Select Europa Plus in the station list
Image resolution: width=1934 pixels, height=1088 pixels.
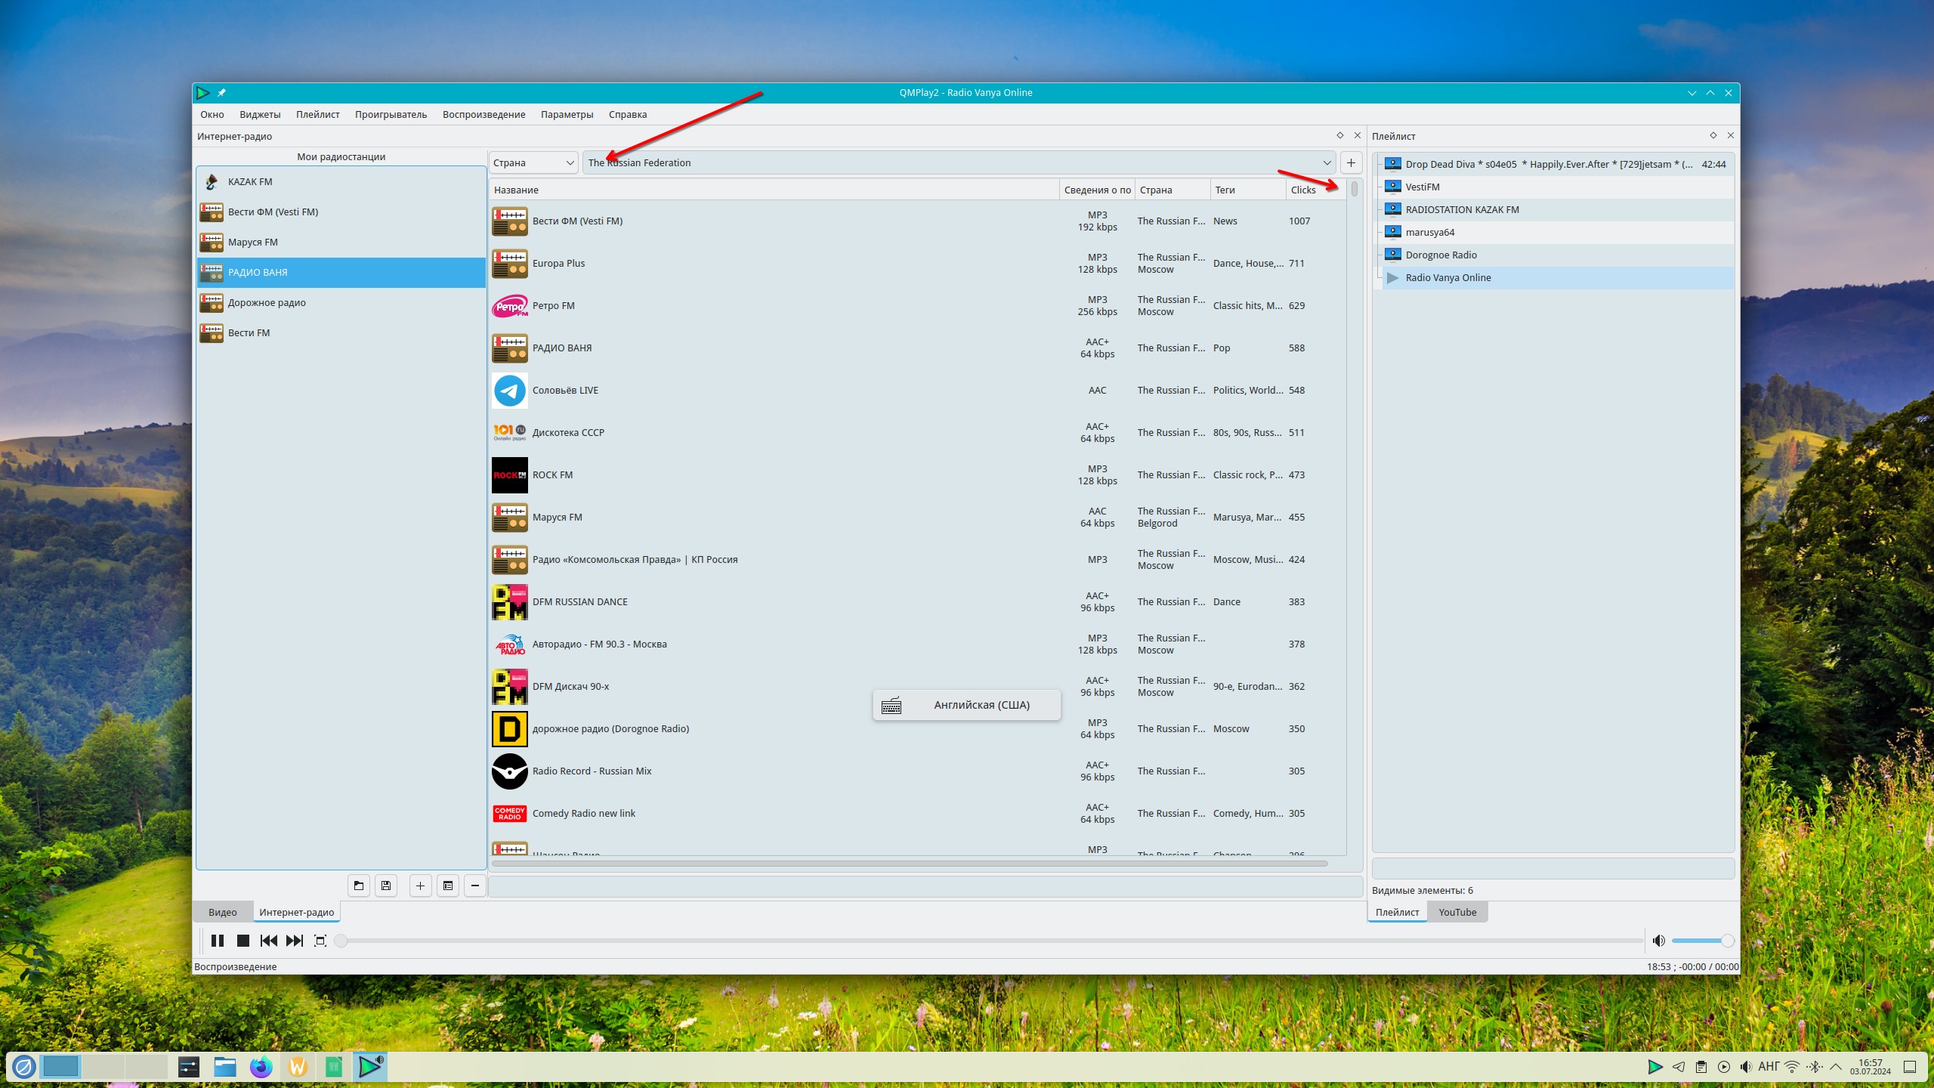tap(559, 264)
